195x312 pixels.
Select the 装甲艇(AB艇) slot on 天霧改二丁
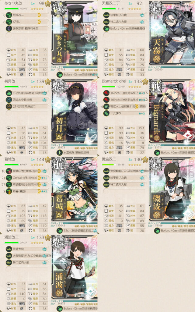click(x=124, y=15)
